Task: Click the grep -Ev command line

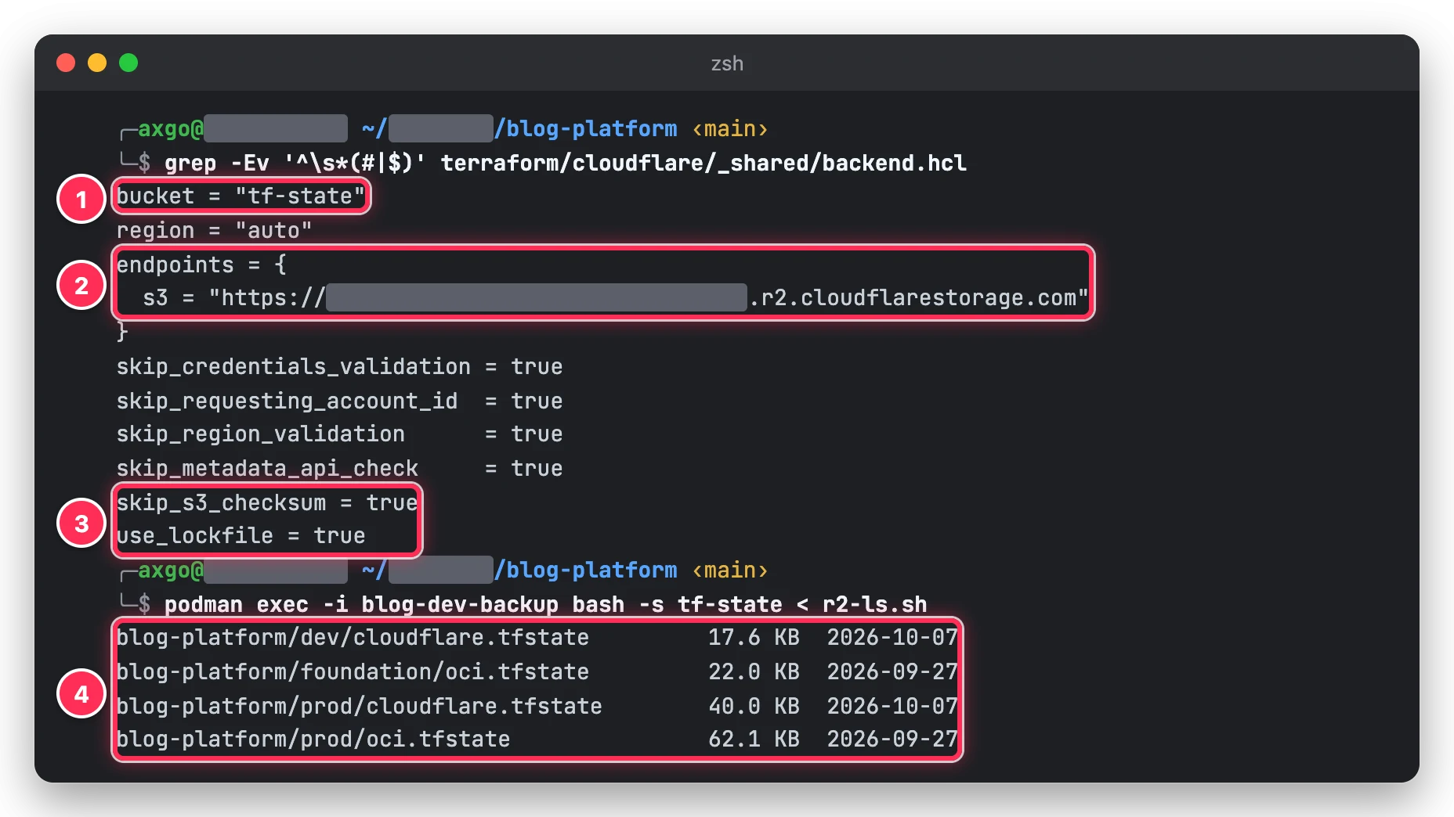Action: click(x=565, y=163)
